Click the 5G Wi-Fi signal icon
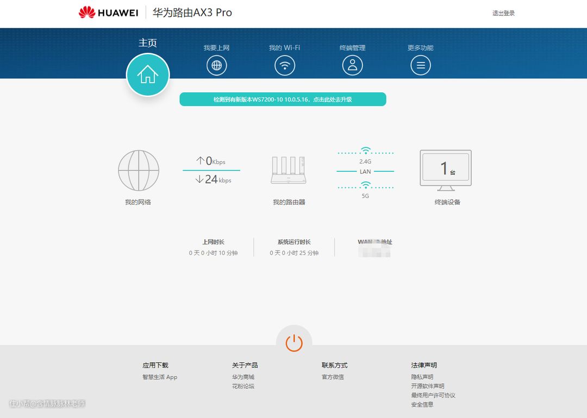This screenshot has height=418, width=587. coord(365,185)
